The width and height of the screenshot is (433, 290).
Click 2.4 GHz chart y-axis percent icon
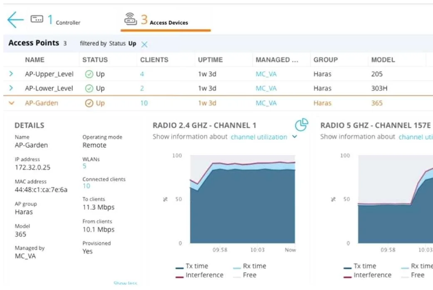[165, 199]
